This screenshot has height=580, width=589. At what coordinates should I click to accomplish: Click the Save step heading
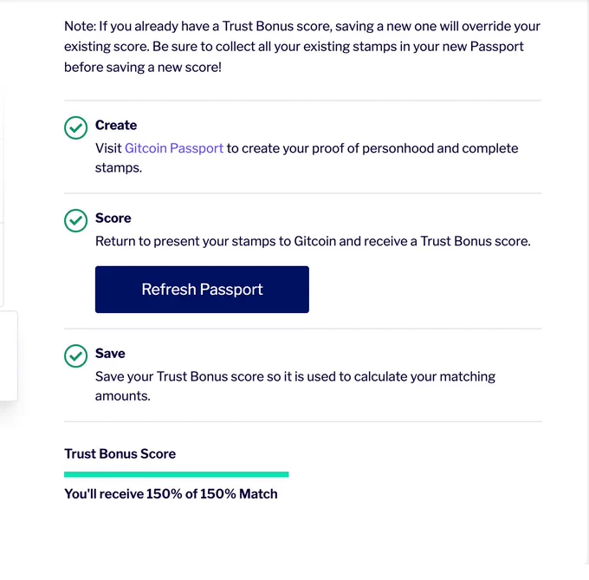pos(110,354)
